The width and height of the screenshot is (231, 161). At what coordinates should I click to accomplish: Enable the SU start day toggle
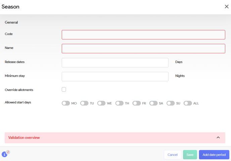click(x=171, y=103)
